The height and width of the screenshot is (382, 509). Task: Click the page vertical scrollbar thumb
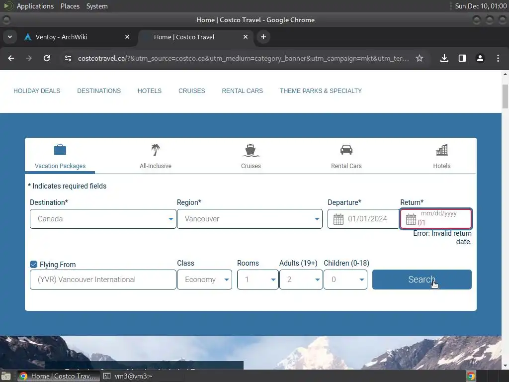pos(505,96)
